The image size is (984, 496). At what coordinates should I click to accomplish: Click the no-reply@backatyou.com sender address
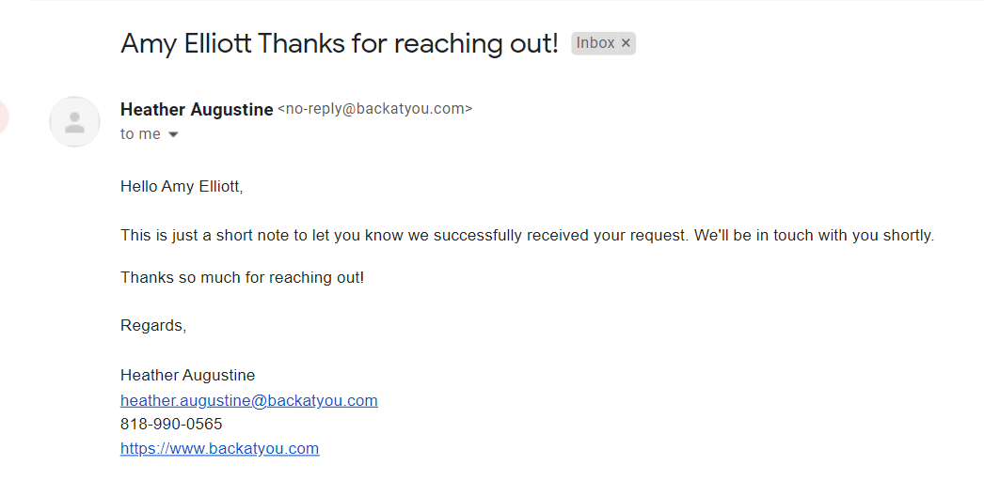pyautogui.click(x=374, y=109)
